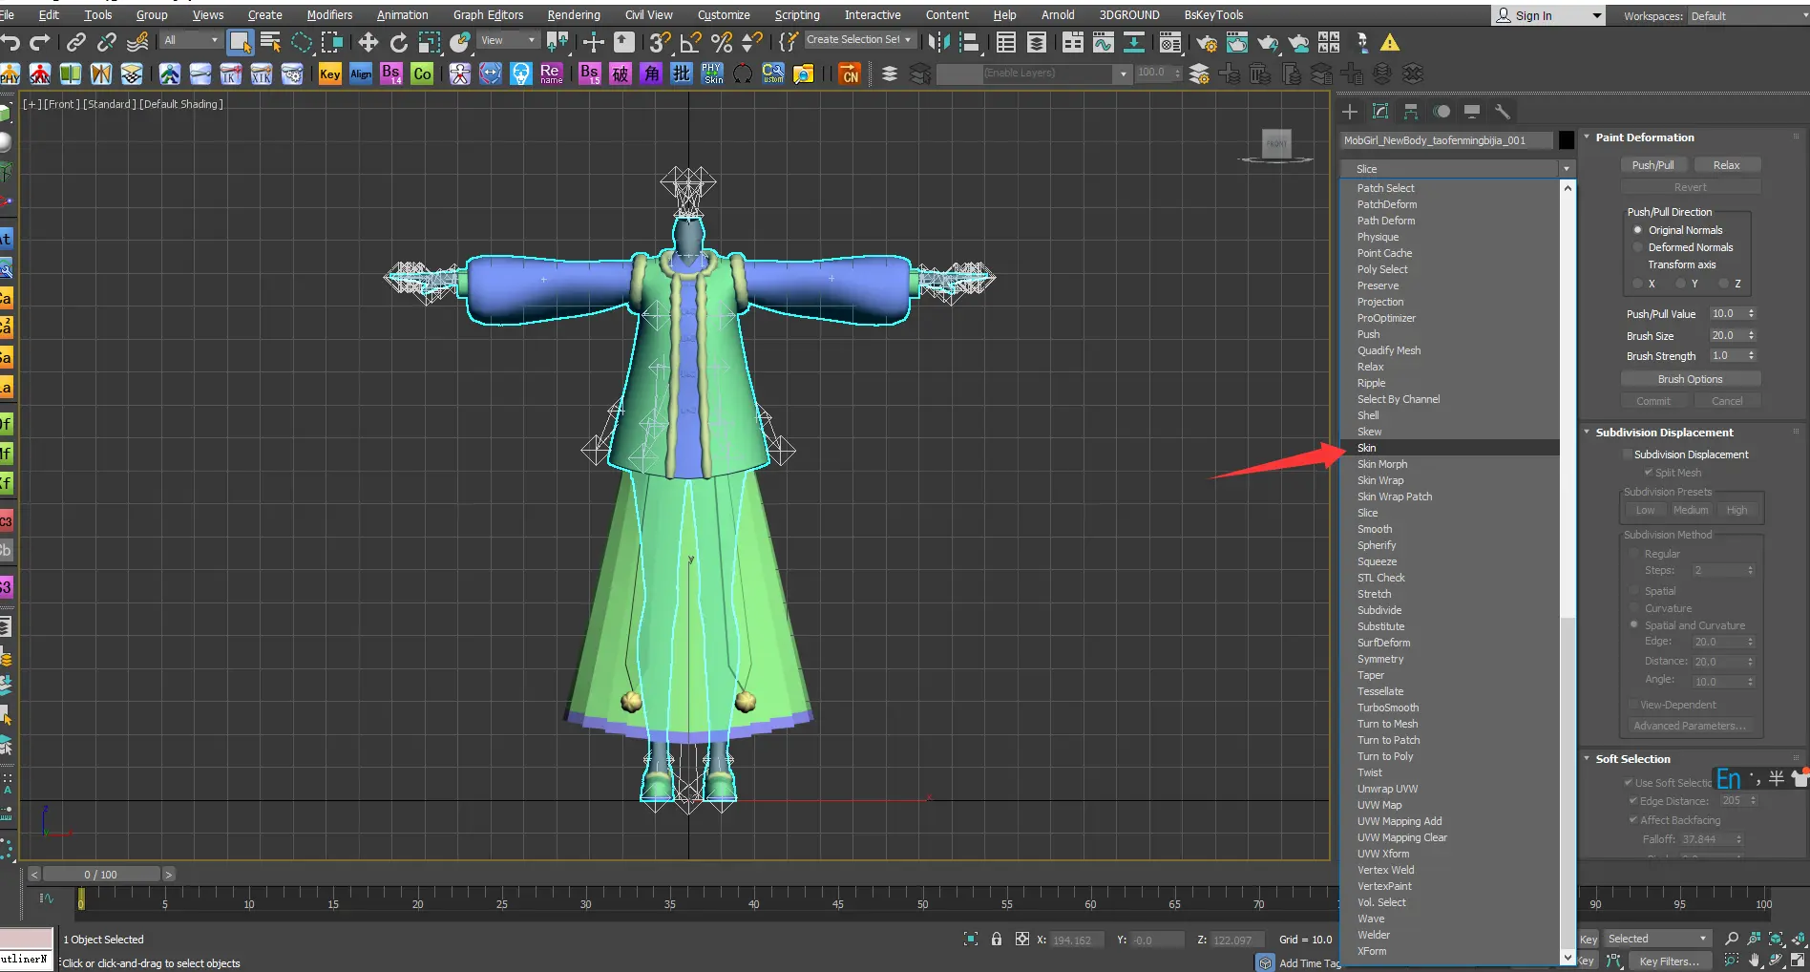Click the 0 / 100 time slider
Image resolution: width=1810 pixels, height=972 pixels.
[101, 874]
